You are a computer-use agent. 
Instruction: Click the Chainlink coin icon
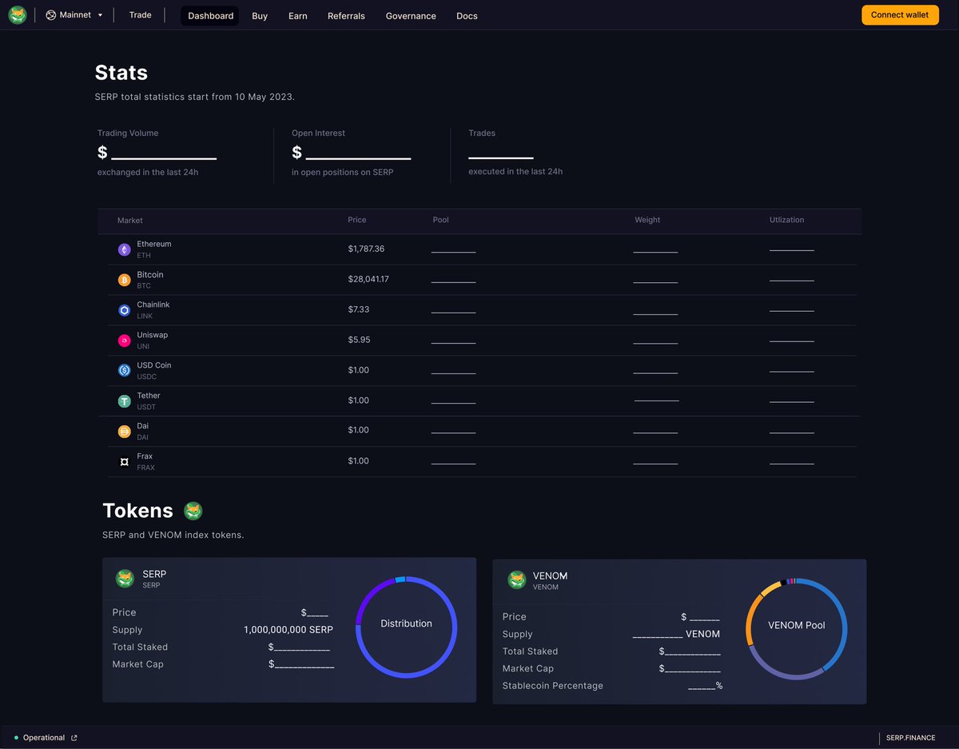pos(124,310)
